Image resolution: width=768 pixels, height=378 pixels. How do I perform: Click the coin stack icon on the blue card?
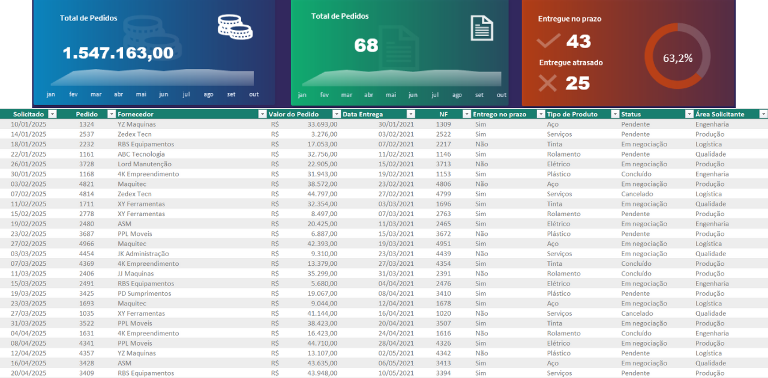point(235,27)
